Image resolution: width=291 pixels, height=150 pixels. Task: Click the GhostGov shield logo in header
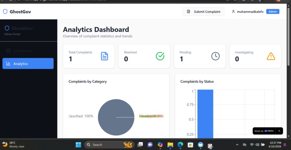(5, 12)
